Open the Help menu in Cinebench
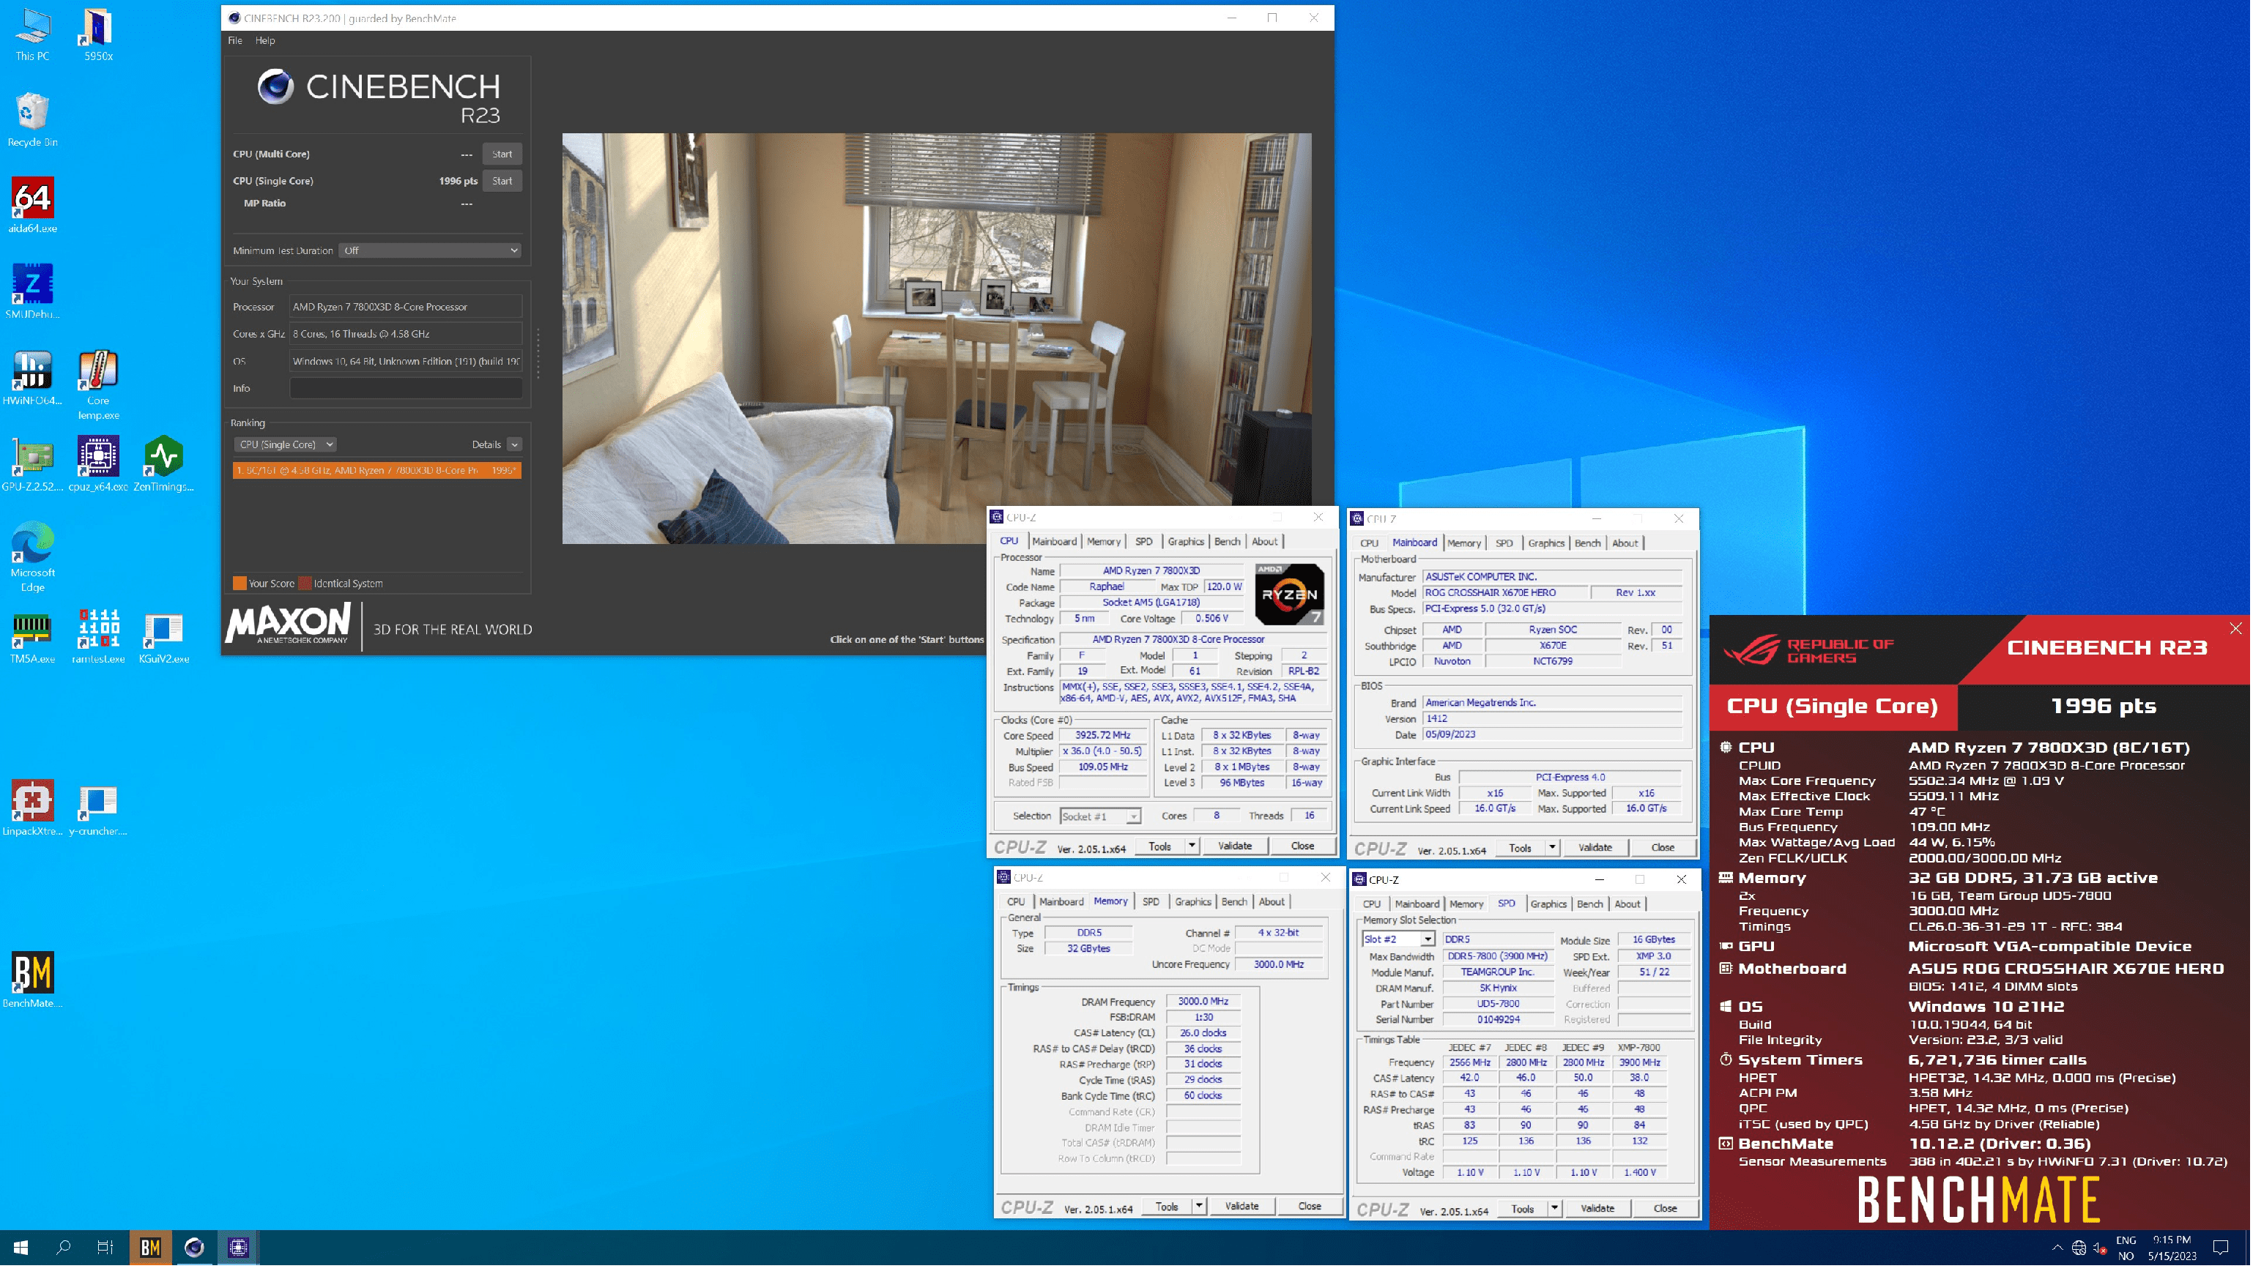 coord(265,40)
